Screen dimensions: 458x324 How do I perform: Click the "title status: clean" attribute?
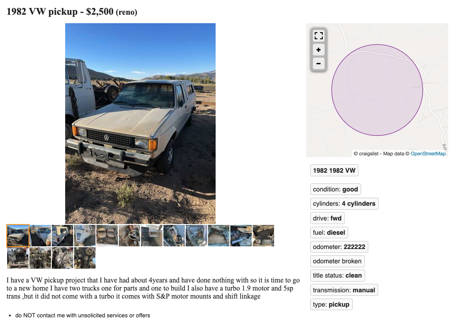(x=337, y=275)
